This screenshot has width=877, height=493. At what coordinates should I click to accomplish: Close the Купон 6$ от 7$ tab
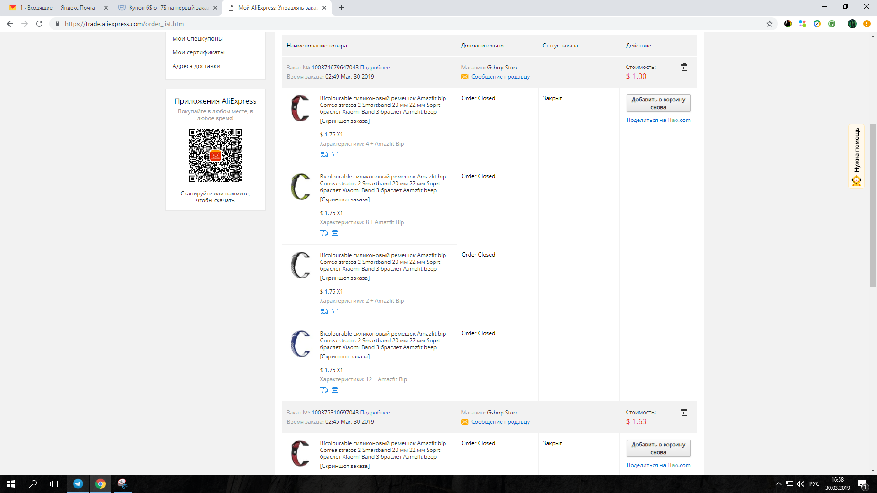pyautogui.click(x=215, y=8)
